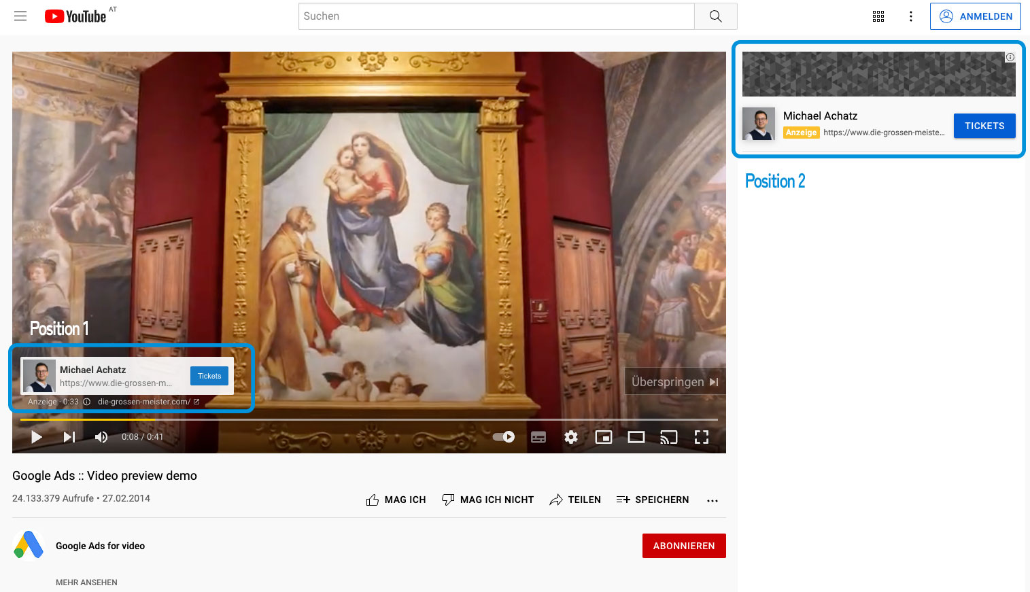Enter fullscreen mode

tap(702, 437)
